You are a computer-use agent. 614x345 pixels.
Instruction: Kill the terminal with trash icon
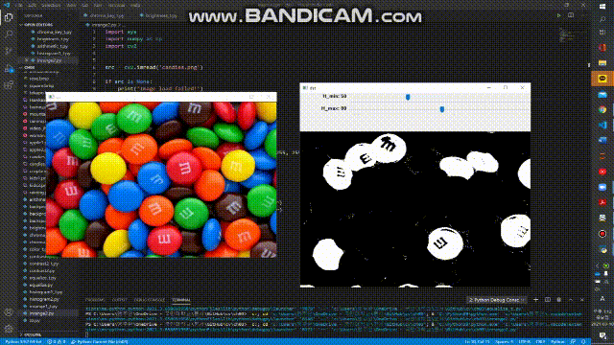(558, 300)
